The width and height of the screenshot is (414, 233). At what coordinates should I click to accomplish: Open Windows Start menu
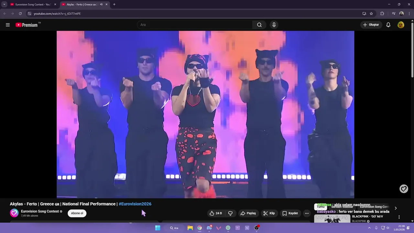tap(158, 228)
